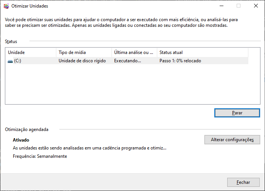This screenshot has height=191, width=265.
Task: Click the Executando... status cell
Action: pos(127,61)
